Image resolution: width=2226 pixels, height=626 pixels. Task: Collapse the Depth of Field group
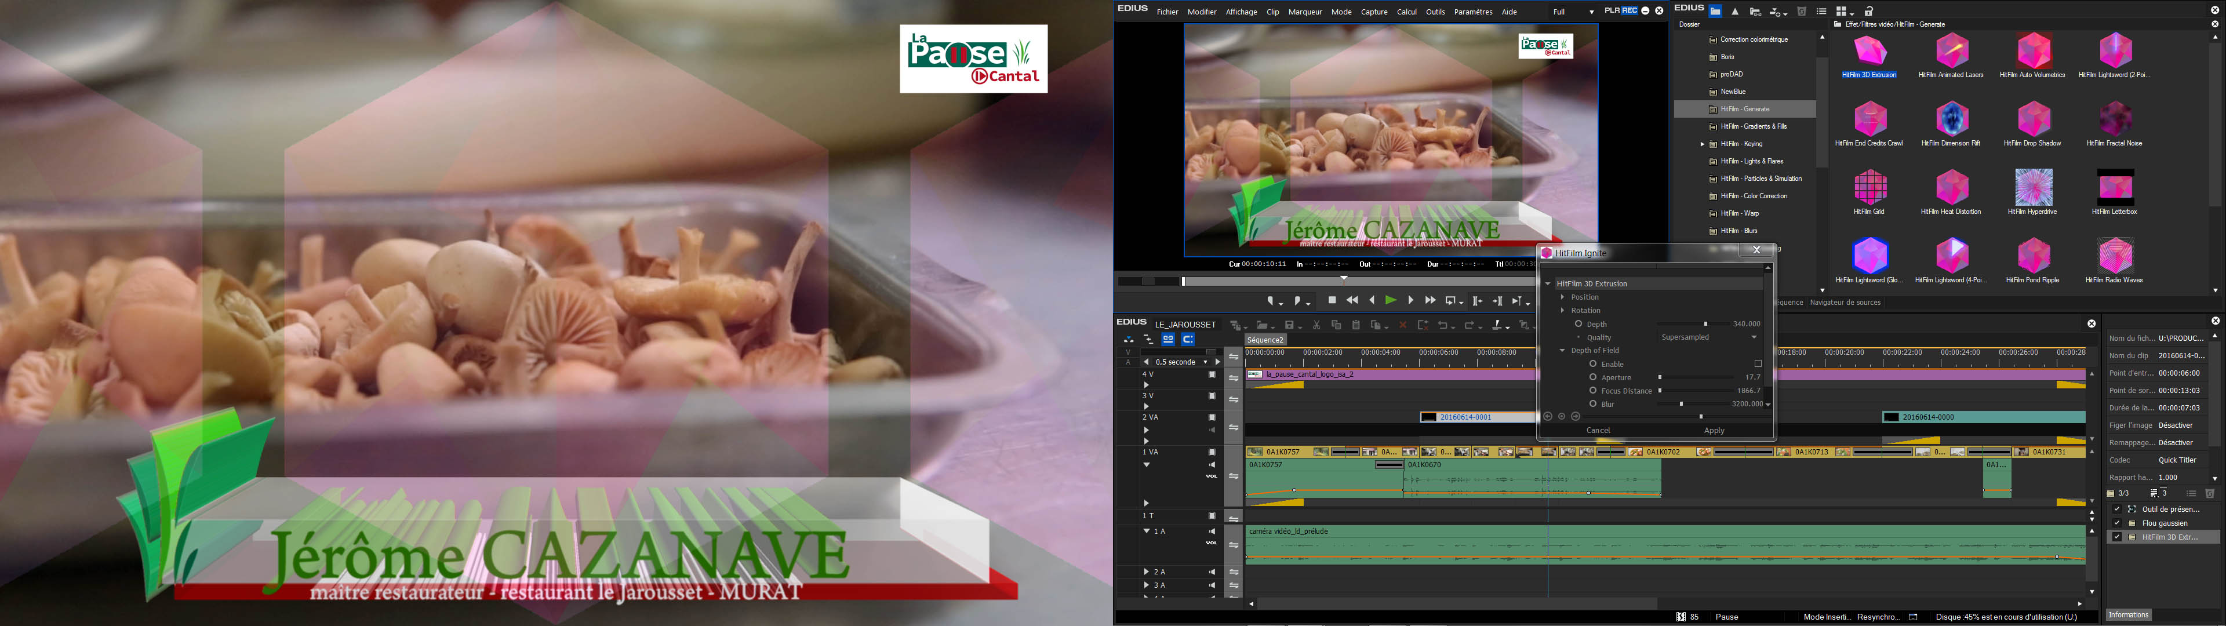tap(1562, 350)
